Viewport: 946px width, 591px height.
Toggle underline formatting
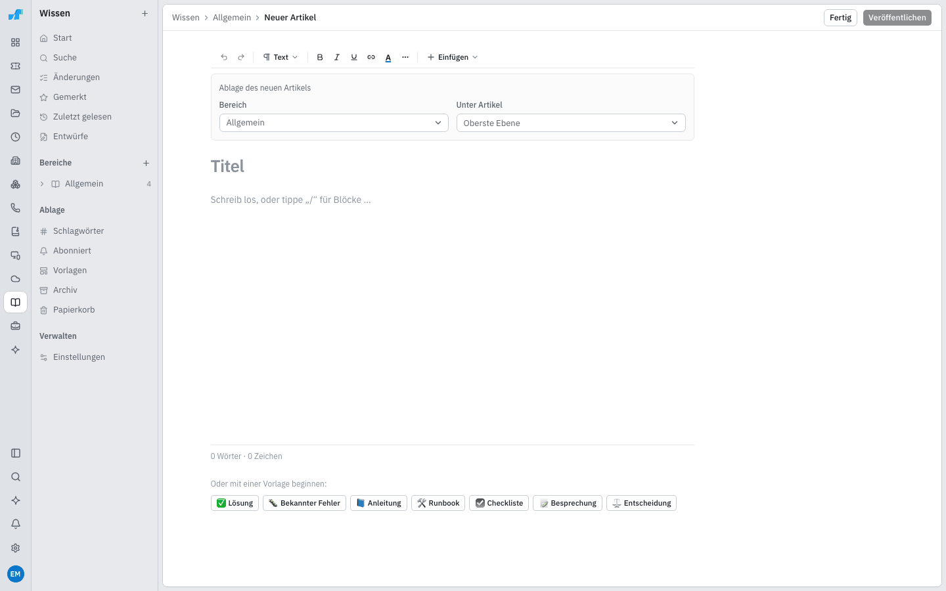354,57
